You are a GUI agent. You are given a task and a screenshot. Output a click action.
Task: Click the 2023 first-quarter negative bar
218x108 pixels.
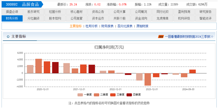coord(139,77)
